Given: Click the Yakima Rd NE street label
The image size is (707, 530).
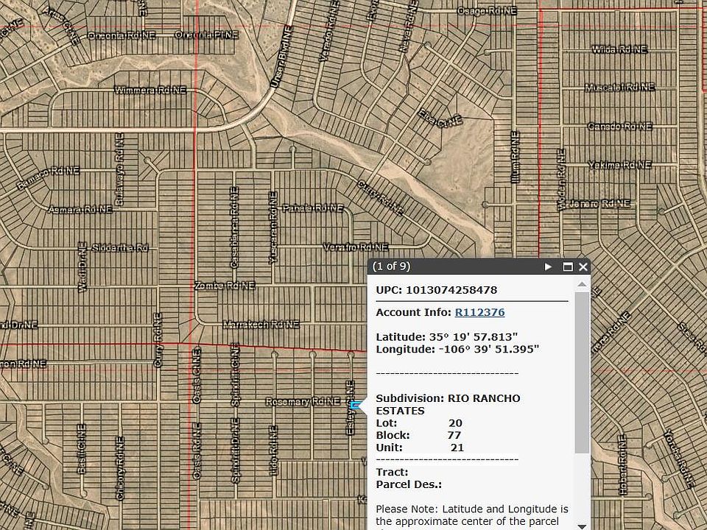Looking at the screenshot, I should 620,165.
